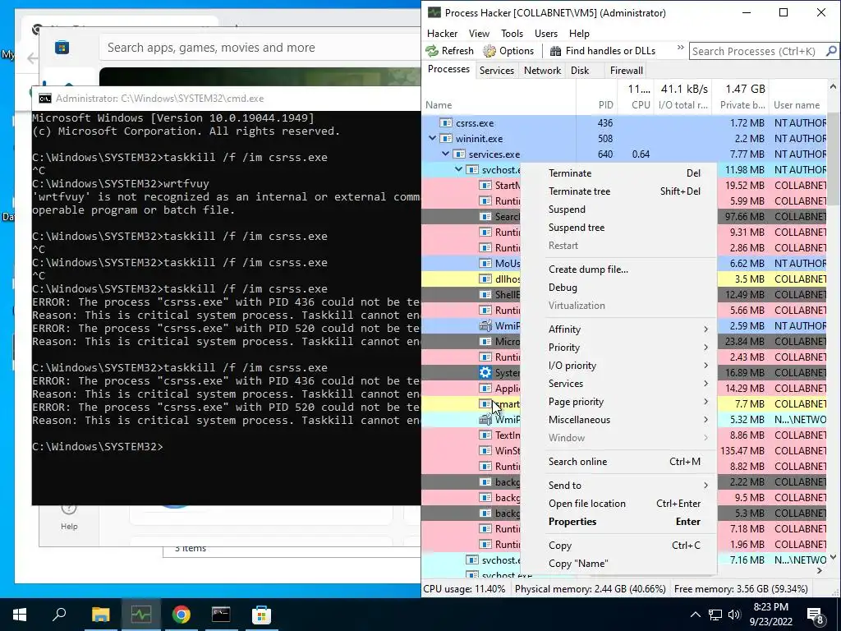
Task: Click the Search Processes input field
Action: pyautogui.click(x=757, y=51)
